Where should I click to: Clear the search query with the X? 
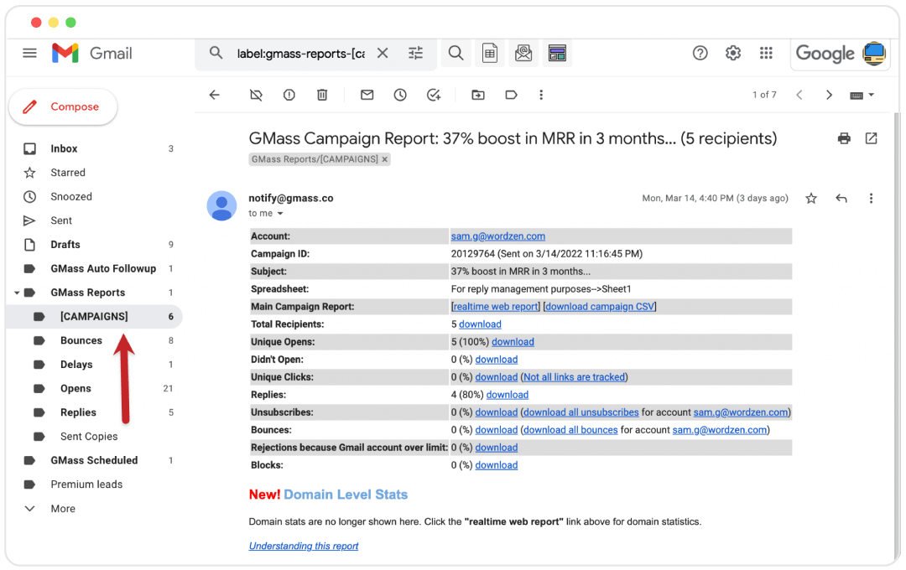[x=383, y=52]
